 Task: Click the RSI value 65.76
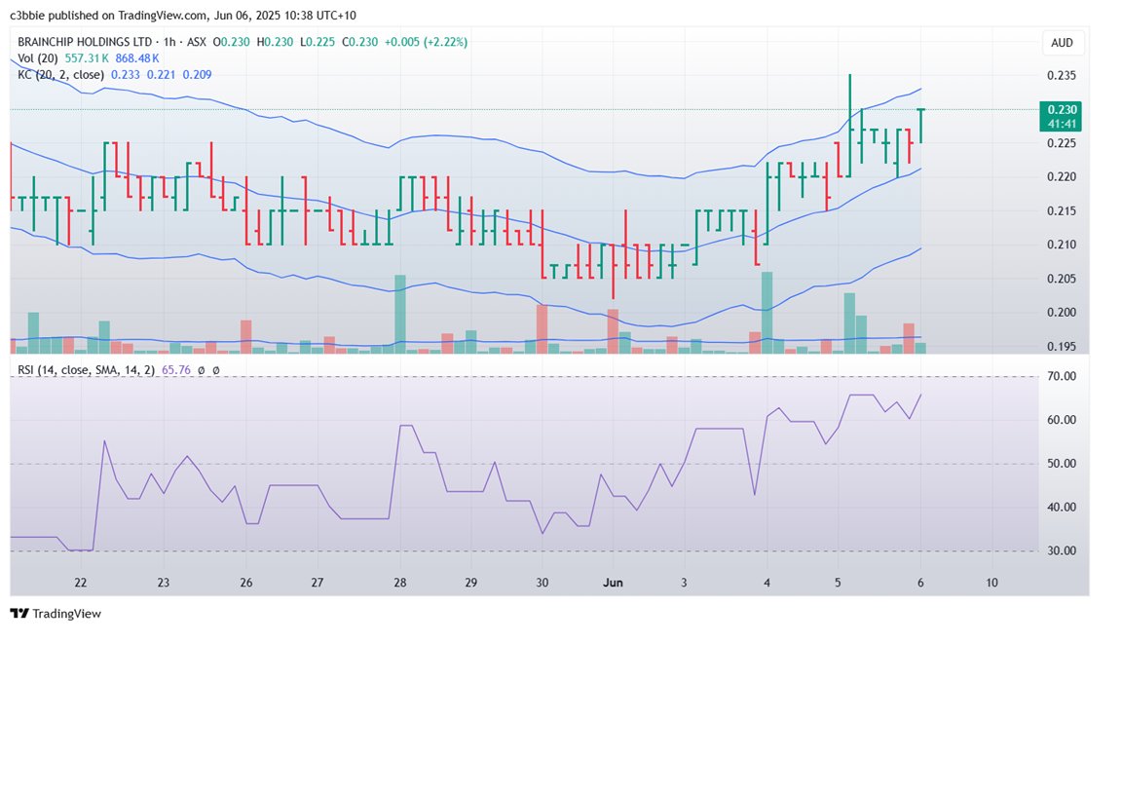click(x=176, y=370)
